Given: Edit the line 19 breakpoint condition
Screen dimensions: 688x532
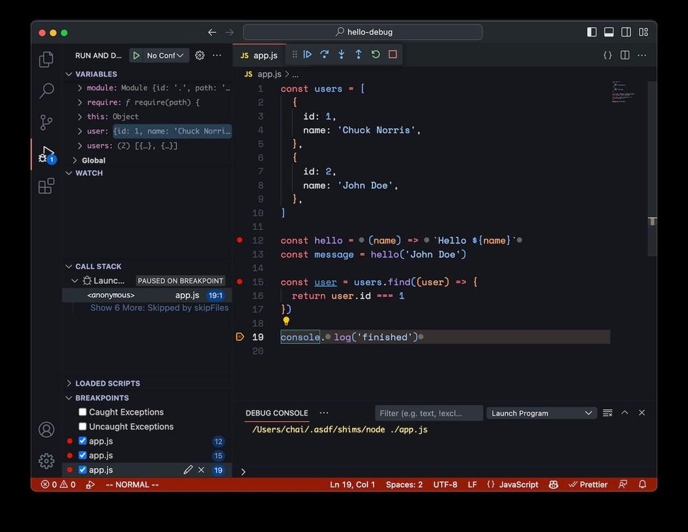Looking at the screenshot, I should pos(188,470).
